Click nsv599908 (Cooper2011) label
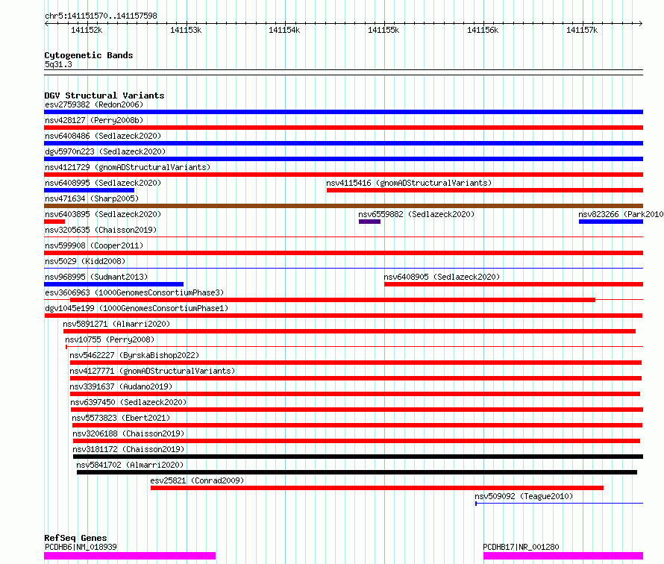Viewport: 664px width, 564px height. coord(94,245)
